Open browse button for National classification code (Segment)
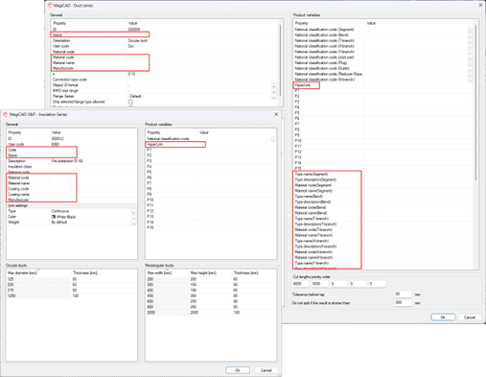 470,30
